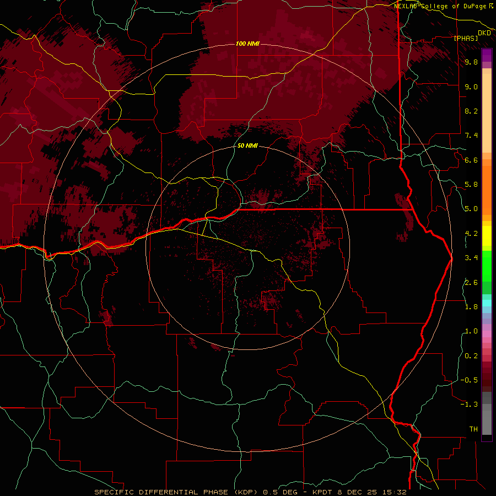496x496 pixels.
Task: Click the 50 NMI range ring label
Action: [x=247, y=145]
